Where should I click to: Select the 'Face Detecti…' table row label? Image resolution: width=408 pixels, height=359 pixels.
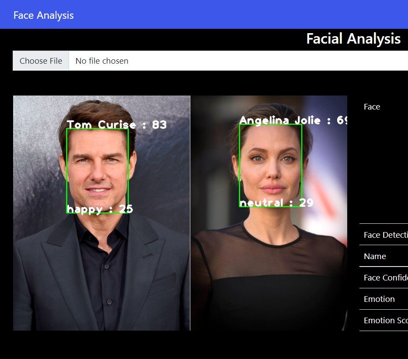pyautogui.click(x=386, y=235)
